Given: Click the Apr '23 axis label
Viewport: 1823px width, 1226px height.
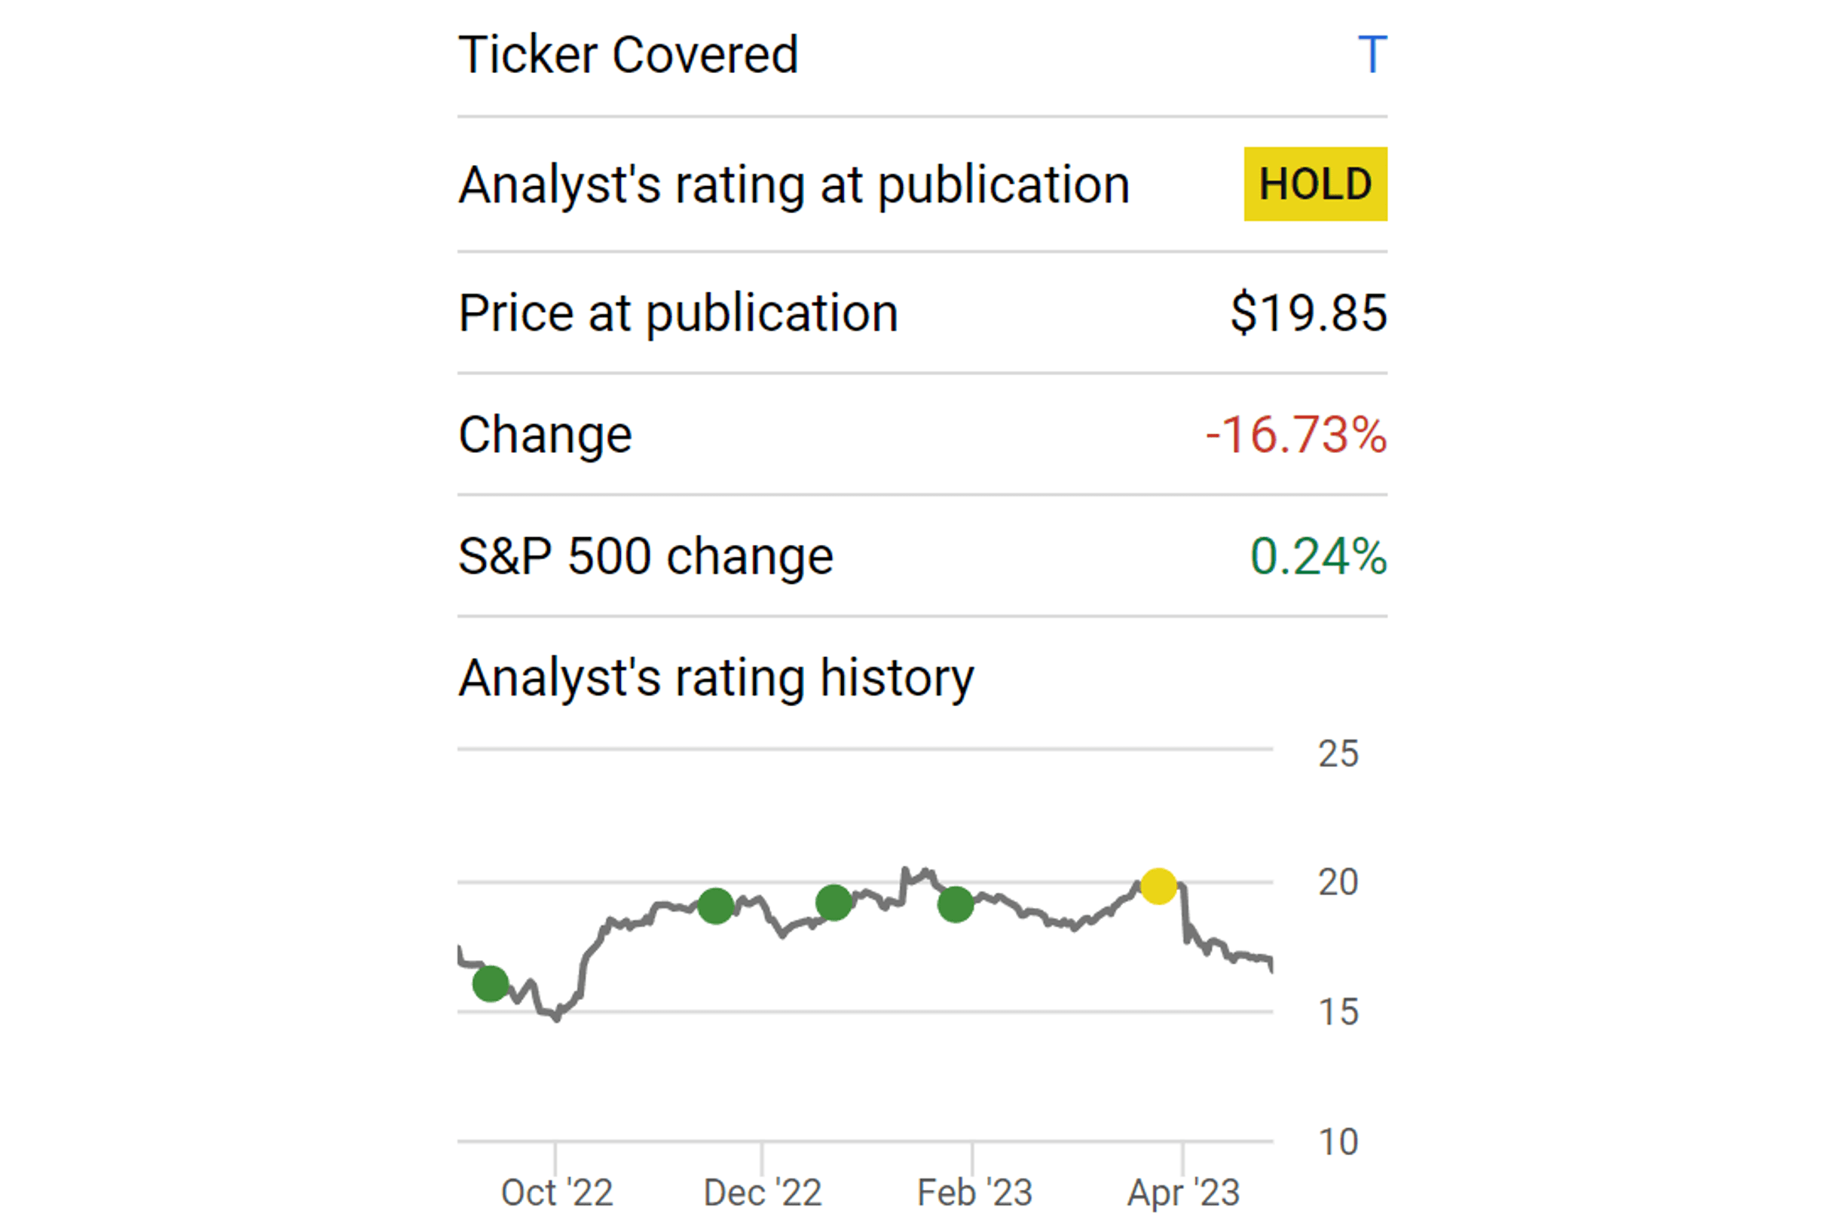Looking at the screenshot, I should click(1183, 1193).
